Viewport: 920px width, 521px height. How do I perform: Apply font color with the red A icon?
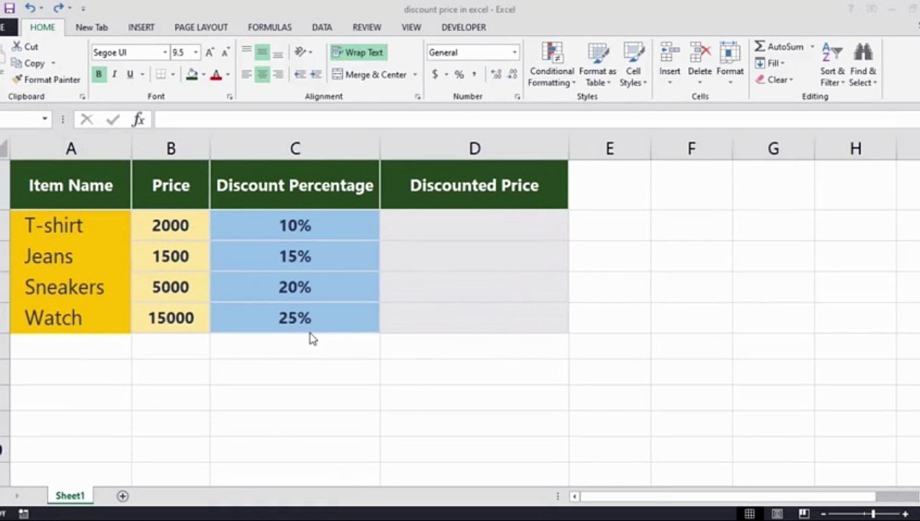[216, 74]
